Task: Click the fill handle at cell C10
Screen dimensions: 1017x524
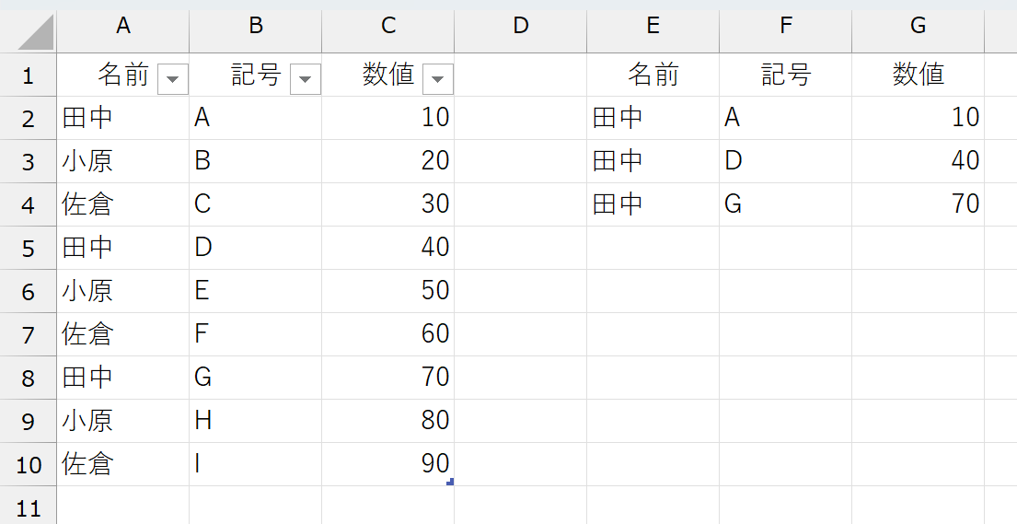Action: point(450,482)
